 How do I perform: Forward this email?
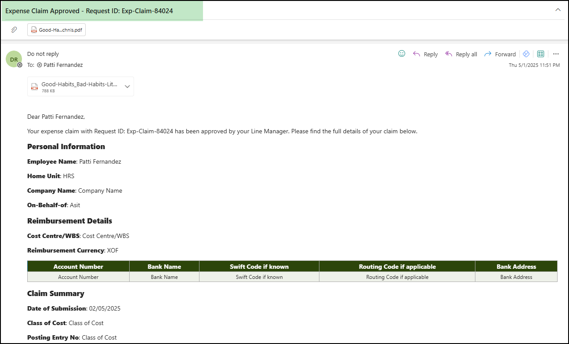[500, 54]
